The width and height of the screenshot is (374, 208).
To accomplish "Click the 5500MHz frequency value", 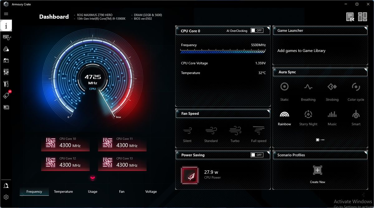I will [258, 45].
